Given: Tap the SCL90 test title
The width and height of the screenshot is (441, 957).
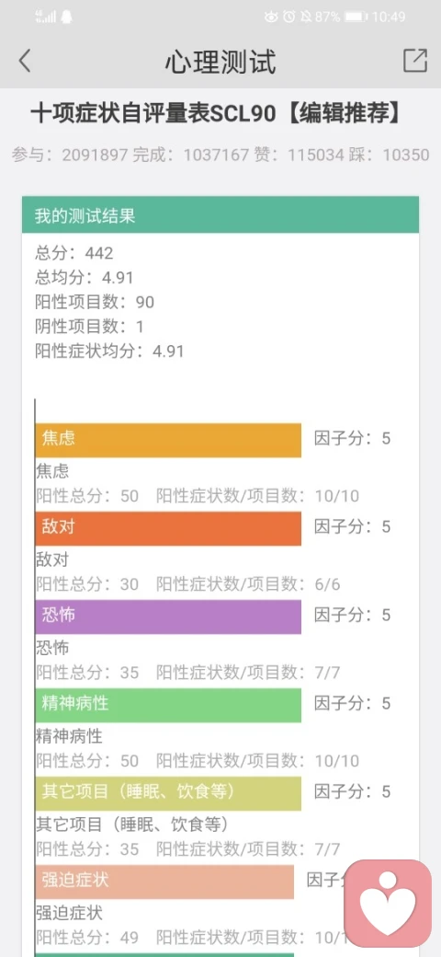Looking at the screenshot, I should (216, 113).
